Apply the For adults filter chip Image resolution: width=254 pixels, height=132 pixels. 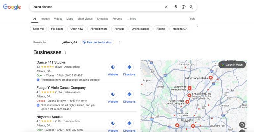(57, 29)
